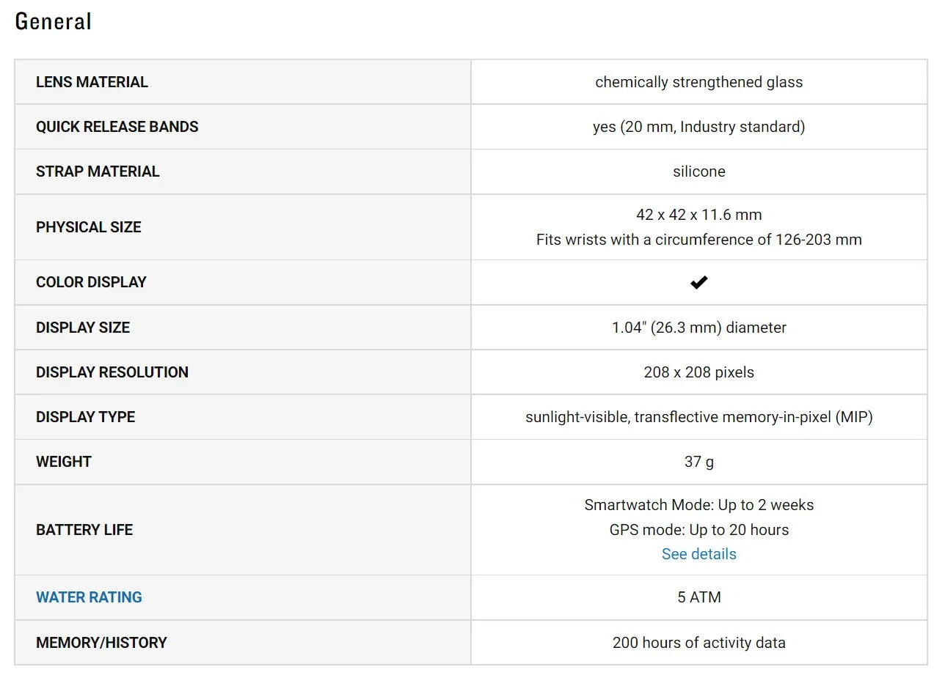This screenshot has width=945, height=686.
Task: Click the Color Display checkmark icon
Action: (698, 282)
